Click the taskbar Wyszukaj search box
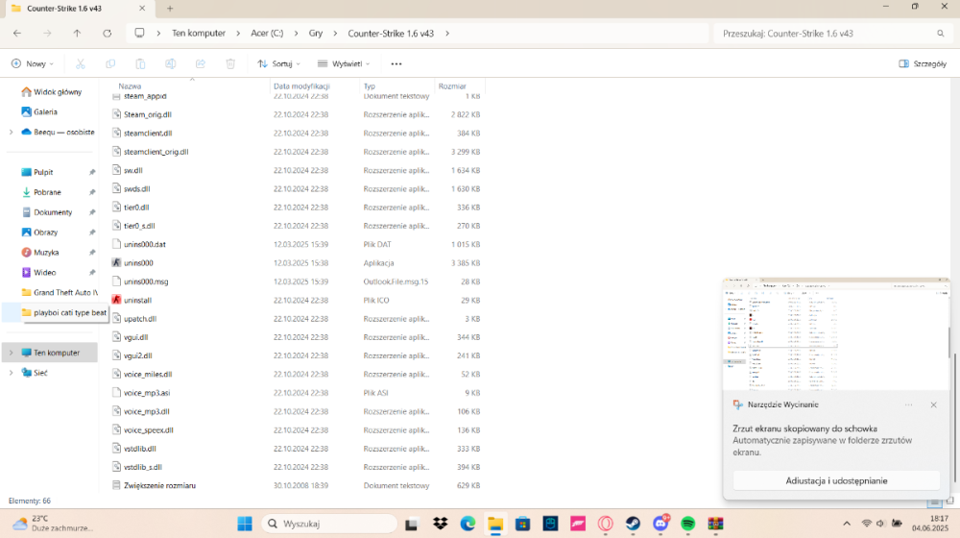The height and width of the screenshot is (538, 960). pyautogui.click(x=329, y=524)
